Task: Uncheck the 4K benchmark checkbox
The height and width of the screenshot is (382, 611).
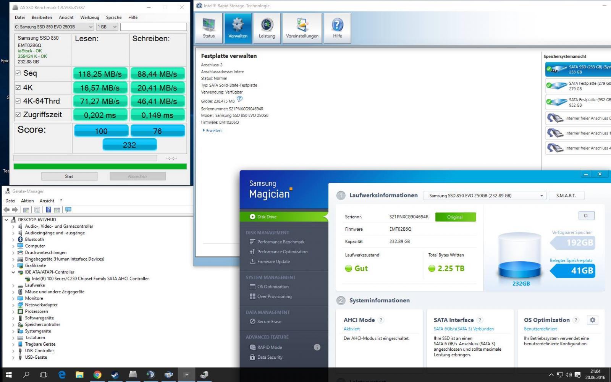Action: [x=18, y=87]
